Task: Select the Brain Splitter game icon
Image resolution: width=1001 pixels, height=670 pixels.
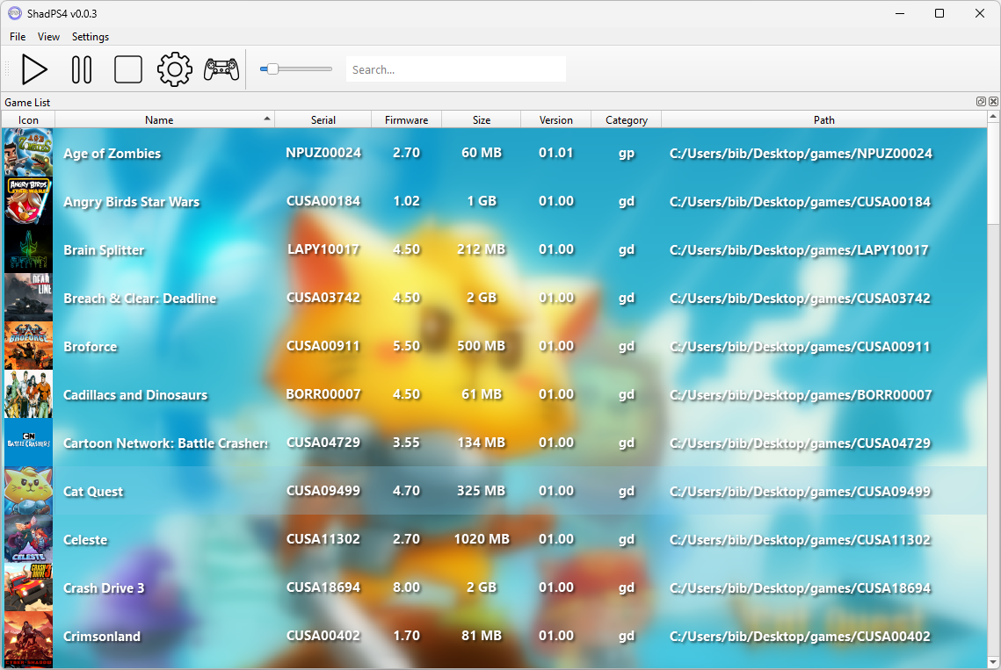Action: click(29, 249)
